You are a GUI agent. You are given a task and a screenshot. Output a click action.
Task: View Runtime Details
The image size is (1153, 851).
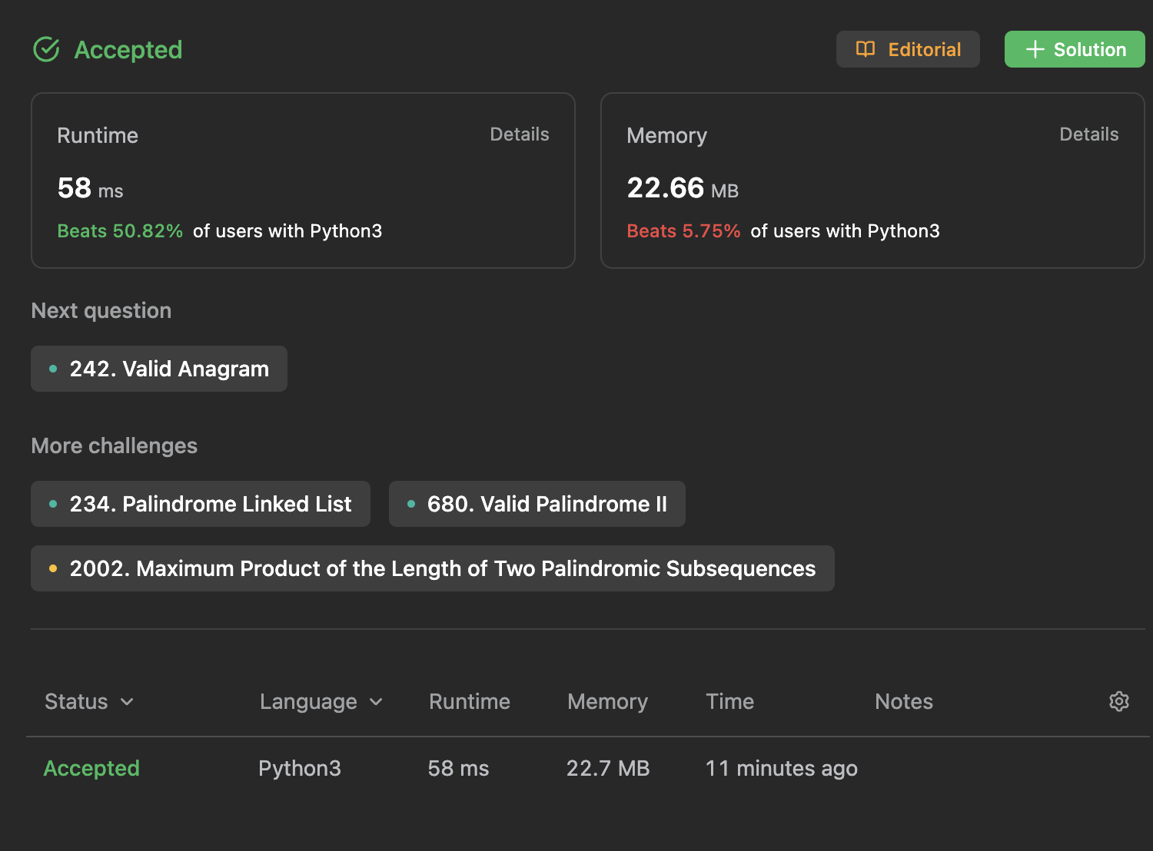[520, 134]
